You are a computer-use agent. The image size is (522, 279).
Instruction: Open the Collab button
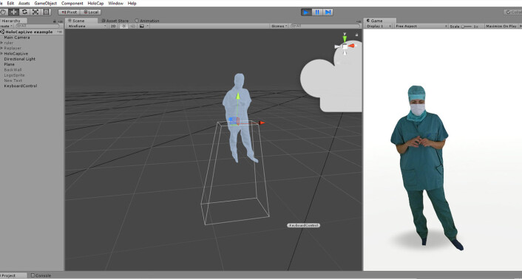[512, 12]
